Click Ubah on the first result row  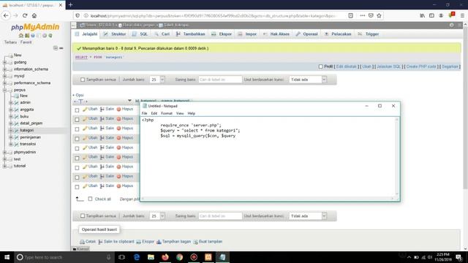tap(90, 109)
